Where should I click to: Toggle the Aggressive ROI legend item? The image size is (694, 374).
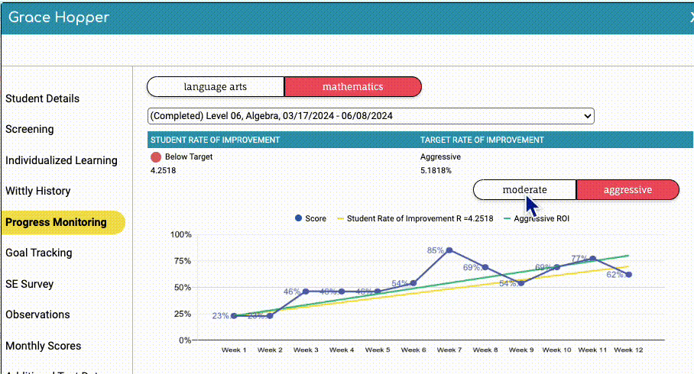pos(537,218)
